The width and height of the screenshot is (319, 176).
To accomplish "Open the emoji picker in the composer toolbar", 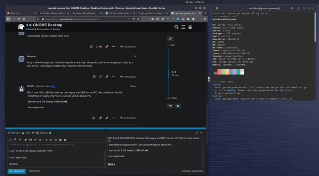I will (x=55, y=140).
